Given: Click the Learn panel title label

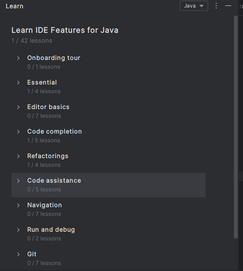Looking at the screenshot, I should click(x=14, y=6).
